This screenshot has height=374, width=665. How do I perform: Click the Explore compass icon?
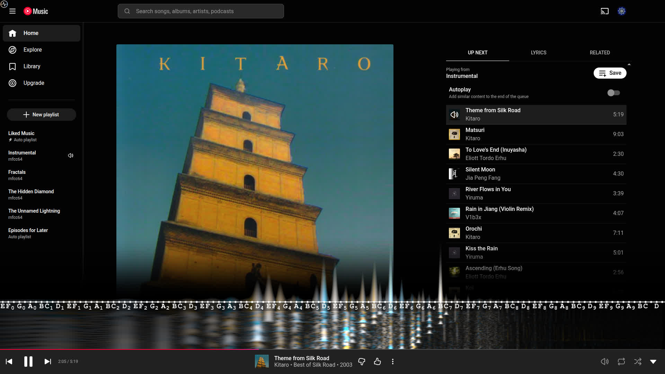(12, 50)
